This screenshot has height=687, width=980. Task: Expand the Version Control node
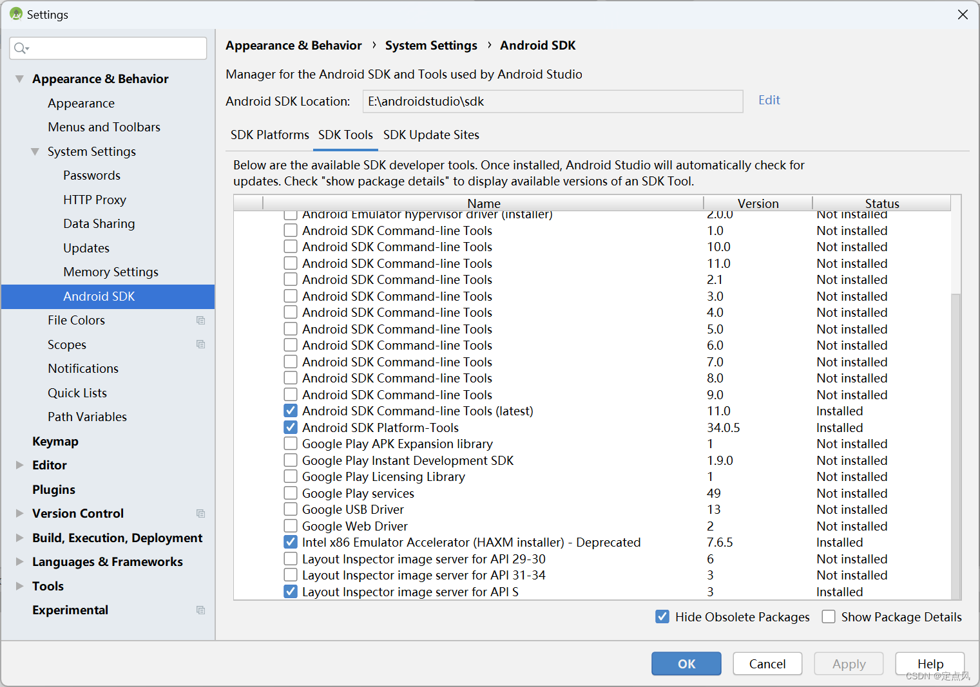tap(19, 513)
